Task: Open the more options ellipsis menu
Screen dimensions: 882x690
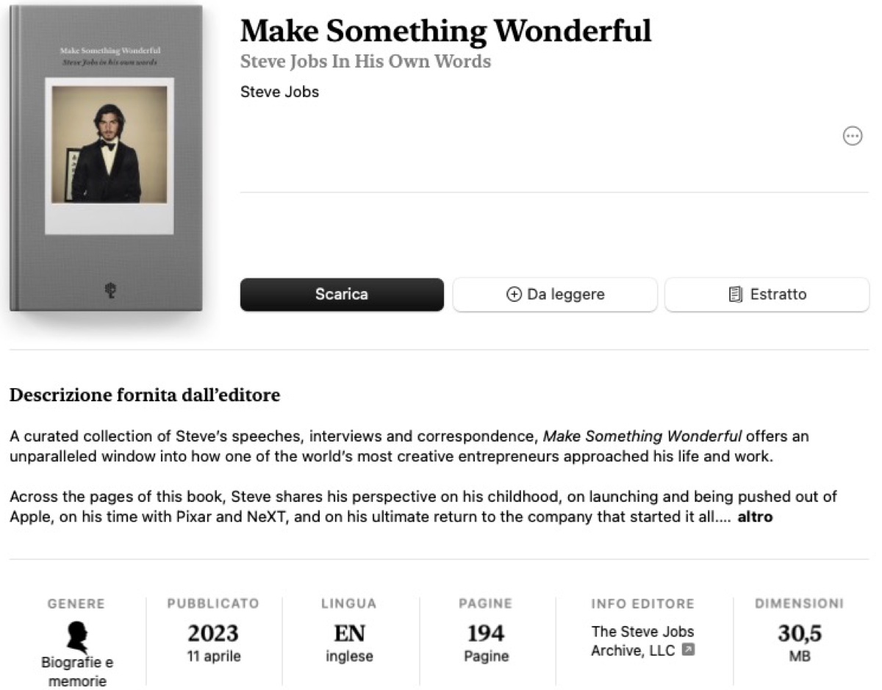Action: [x=852, y=136]
